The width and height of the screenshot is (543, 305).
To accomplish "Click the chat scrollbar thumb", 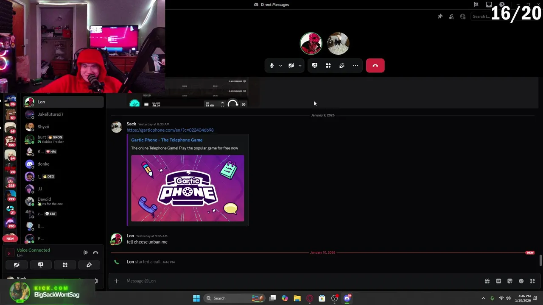I will coord(540,261).
